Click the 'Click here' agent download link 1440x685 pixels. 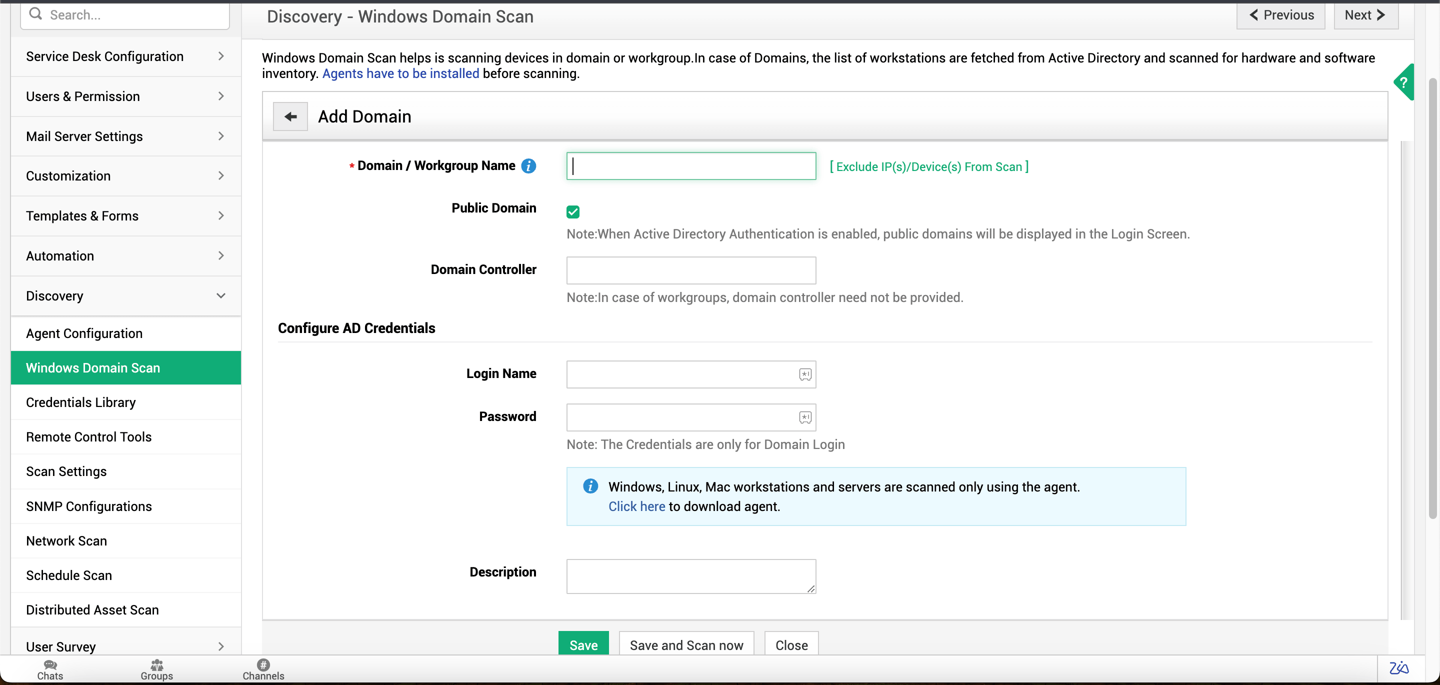(x=636, y=506)
